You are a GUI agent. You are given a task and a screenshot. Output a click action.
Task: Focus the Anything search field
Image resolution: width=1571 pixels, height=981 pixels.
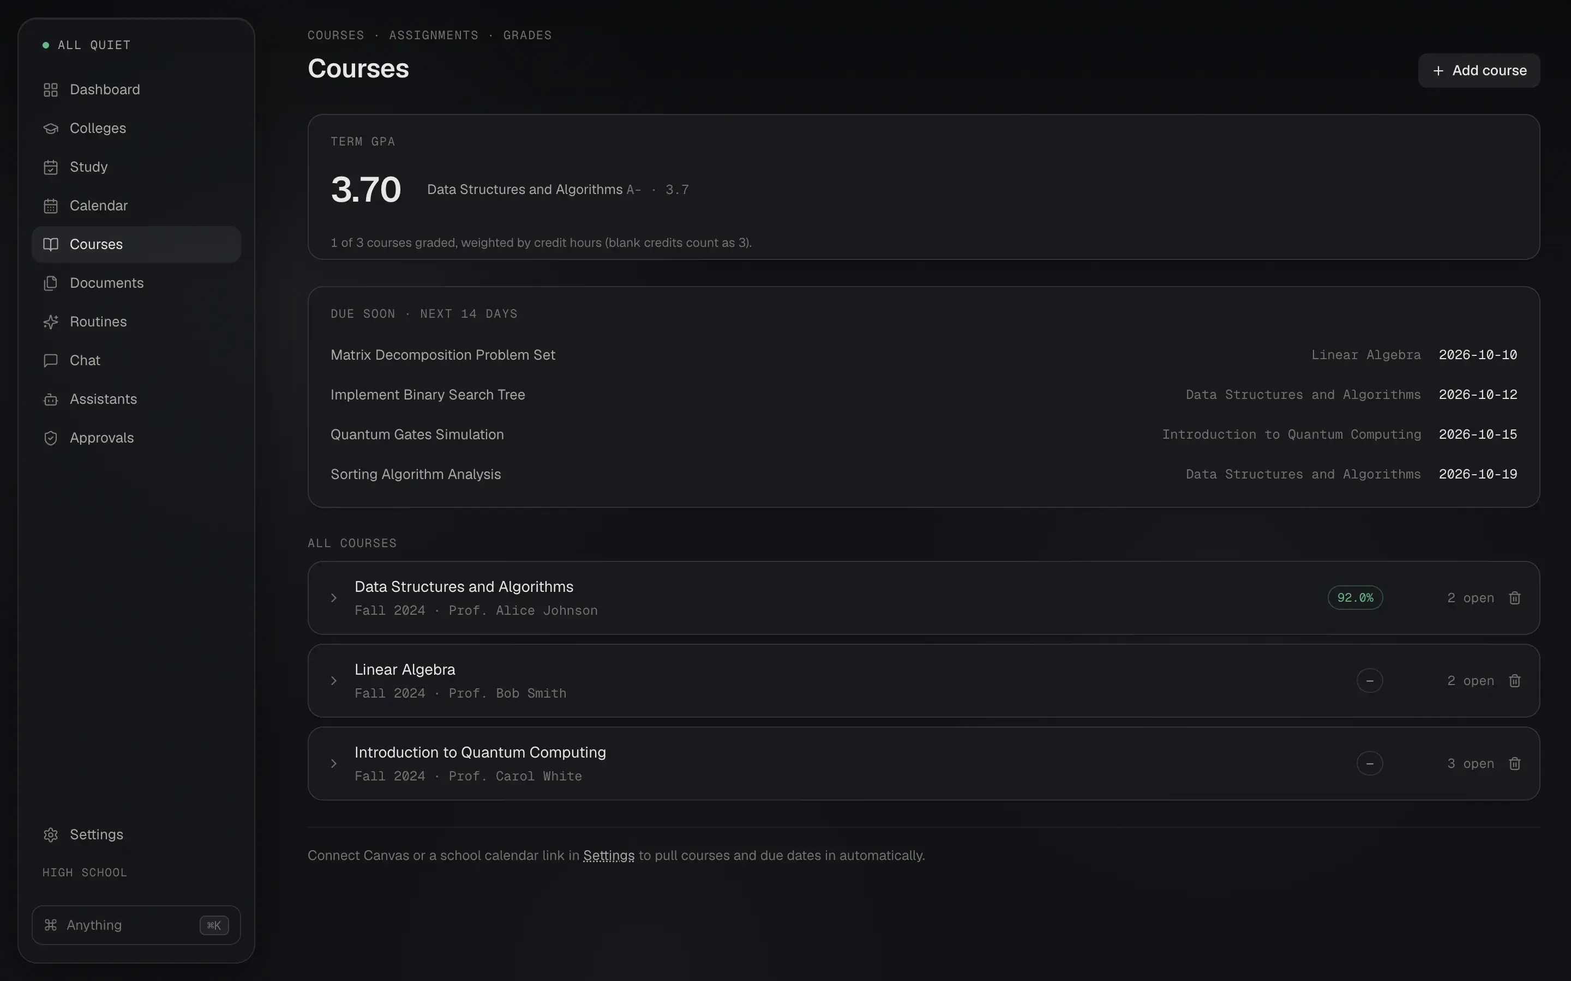pyautogui.click(x=136, y=925)
